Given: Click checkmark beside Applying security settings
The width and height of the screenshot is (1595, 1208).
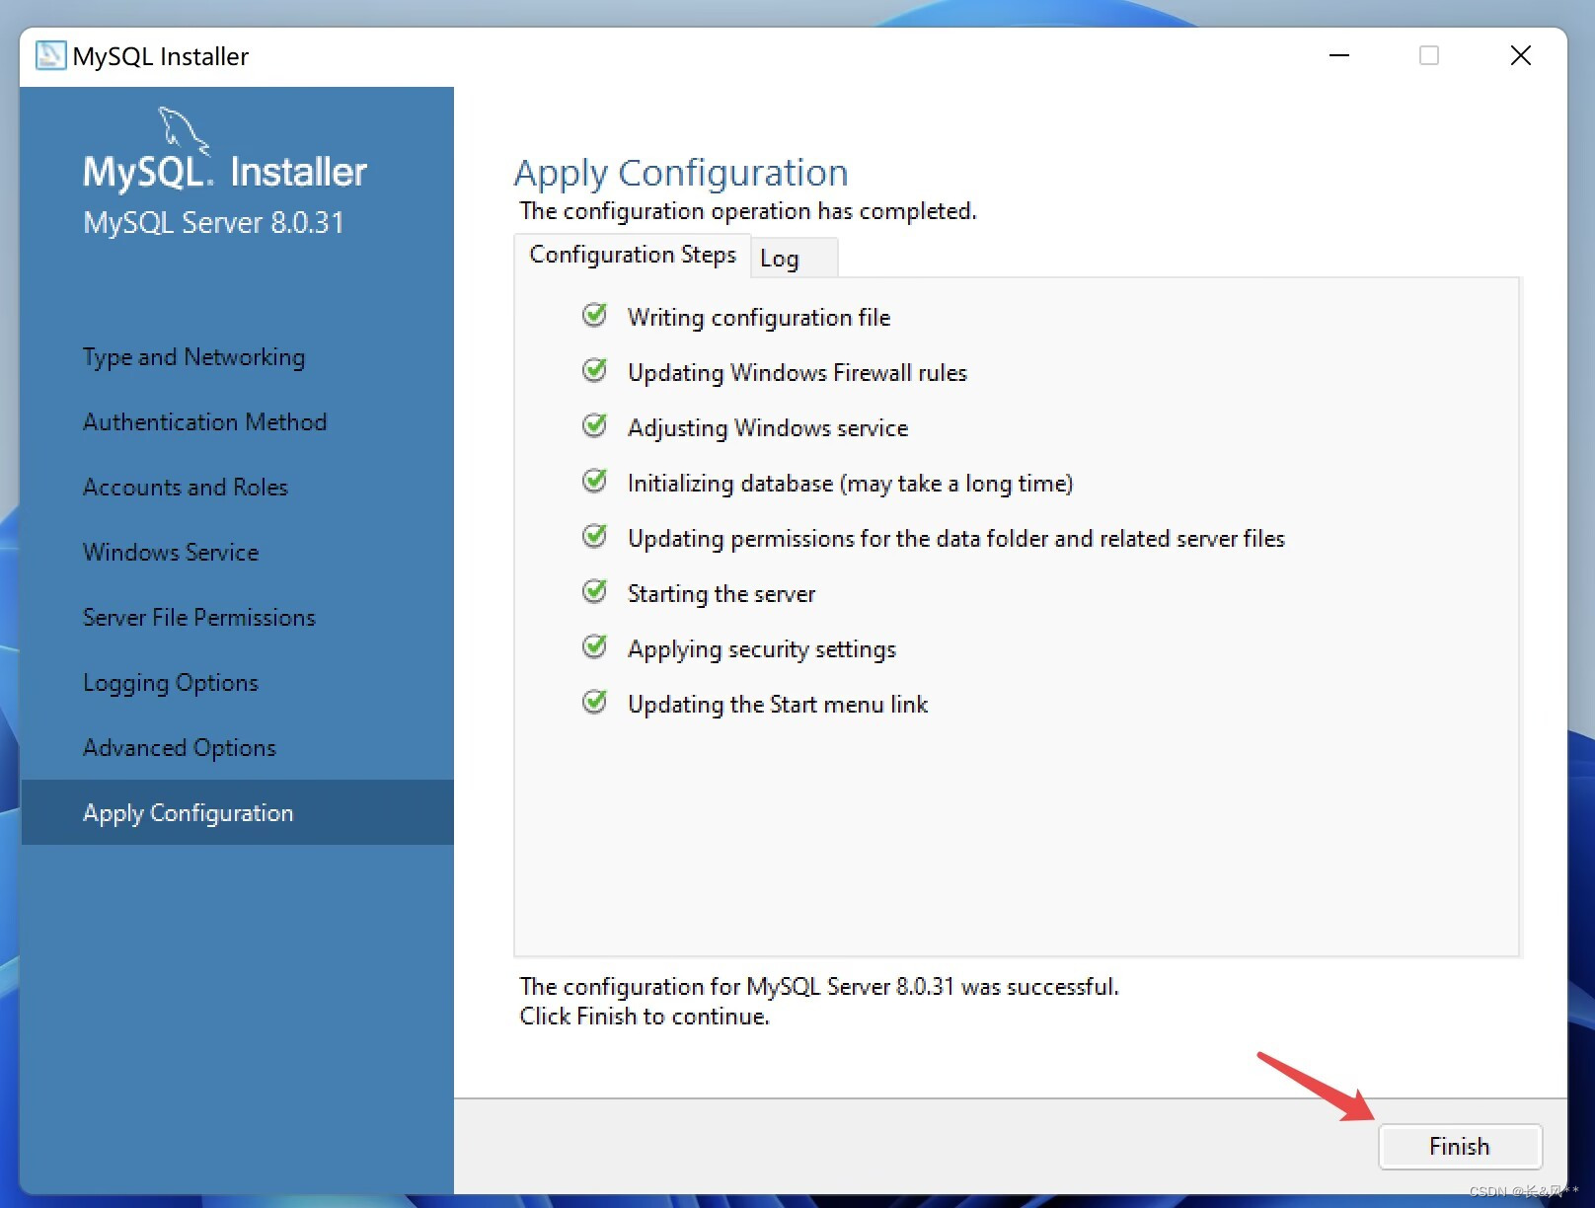Looking at the screenshot, I should point(594,647).
